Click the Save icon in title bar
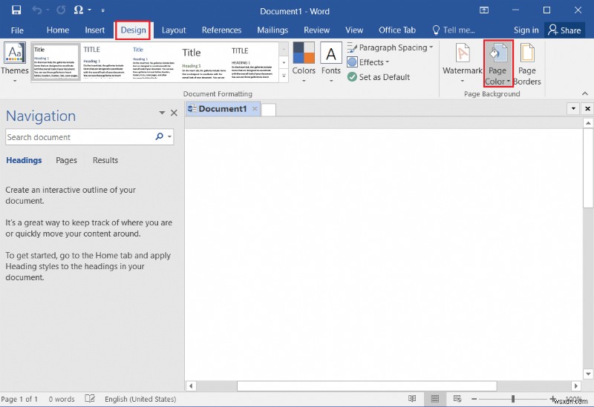Viewport: 594px width, 407px height. pyautogui.click(x=16, y=10)
